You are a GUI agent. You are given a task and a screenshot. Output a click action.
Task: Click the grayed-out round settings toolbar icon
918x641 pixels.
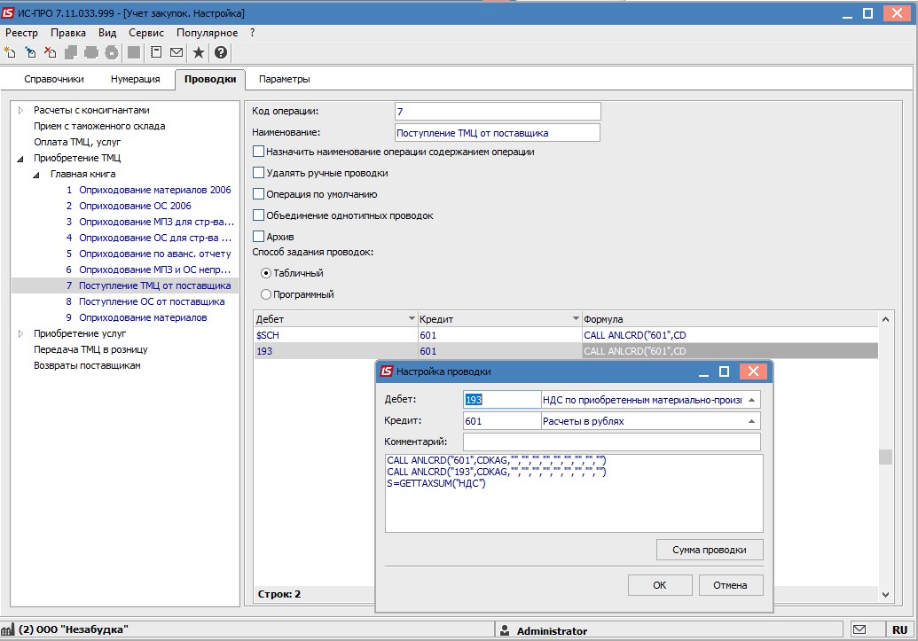tap(111, 52)
